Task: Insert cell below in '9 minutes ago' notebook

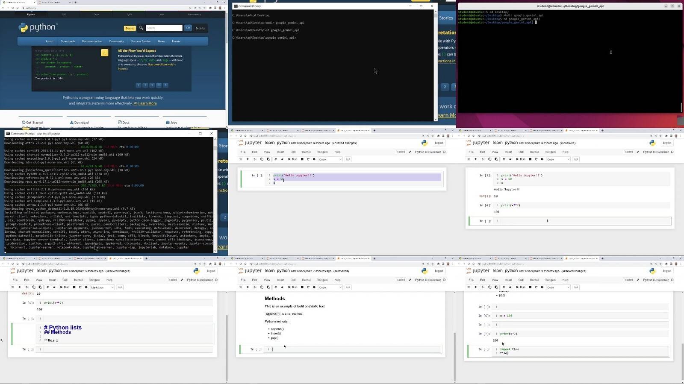Action: 475,287
